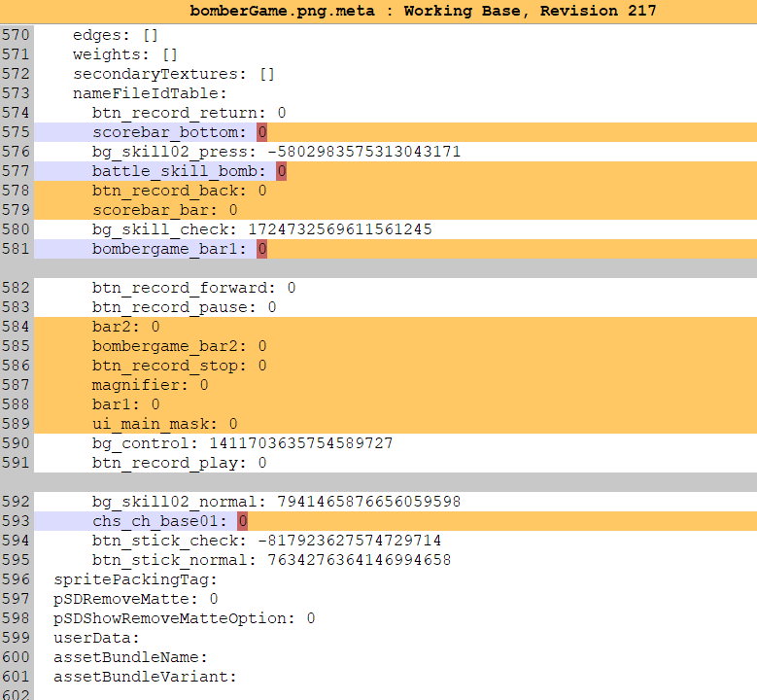This screenshot has width=757, height=700.
Task: Click the red highlighted 0 after bombergame_bar1
Action: [261, 249]
